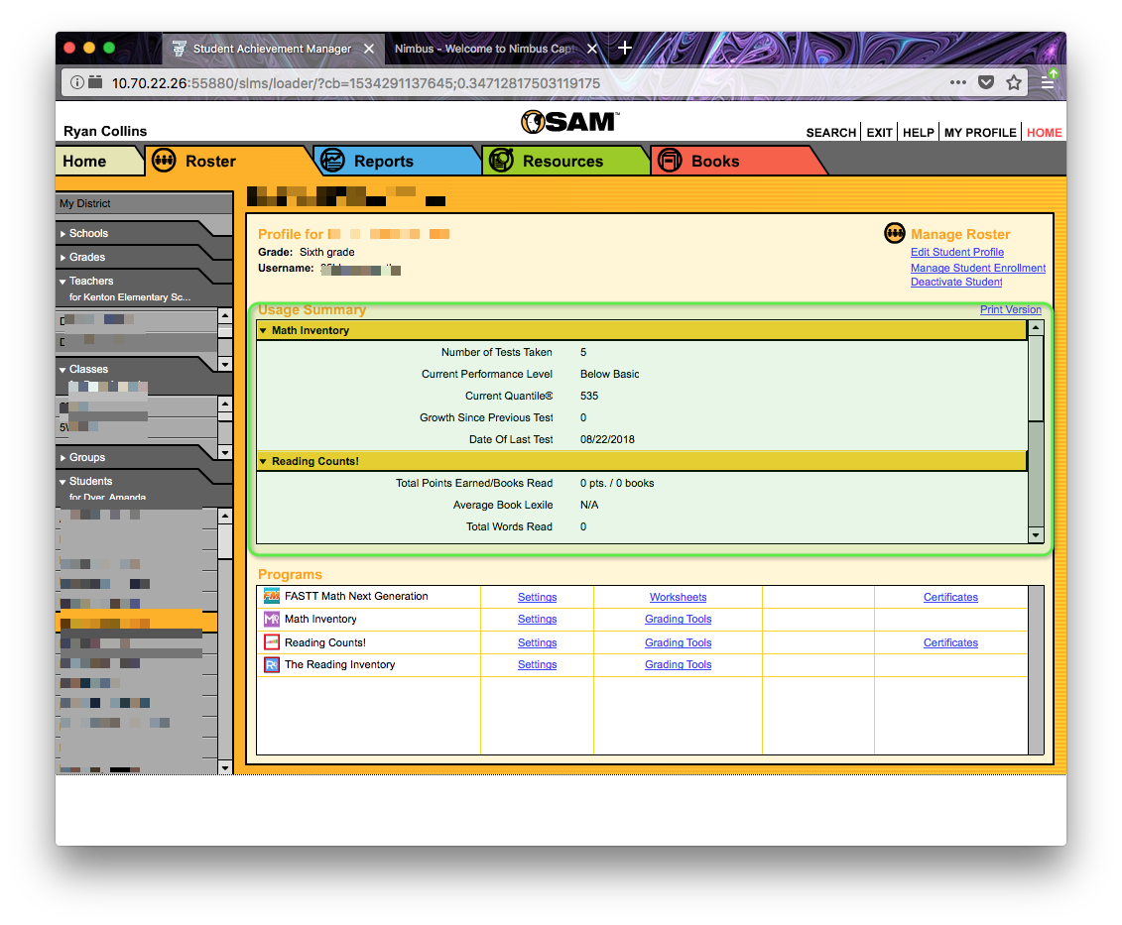The image size is (1122, 925).
Task: Switch to the Resources tab
Action: tap(563, 161)
